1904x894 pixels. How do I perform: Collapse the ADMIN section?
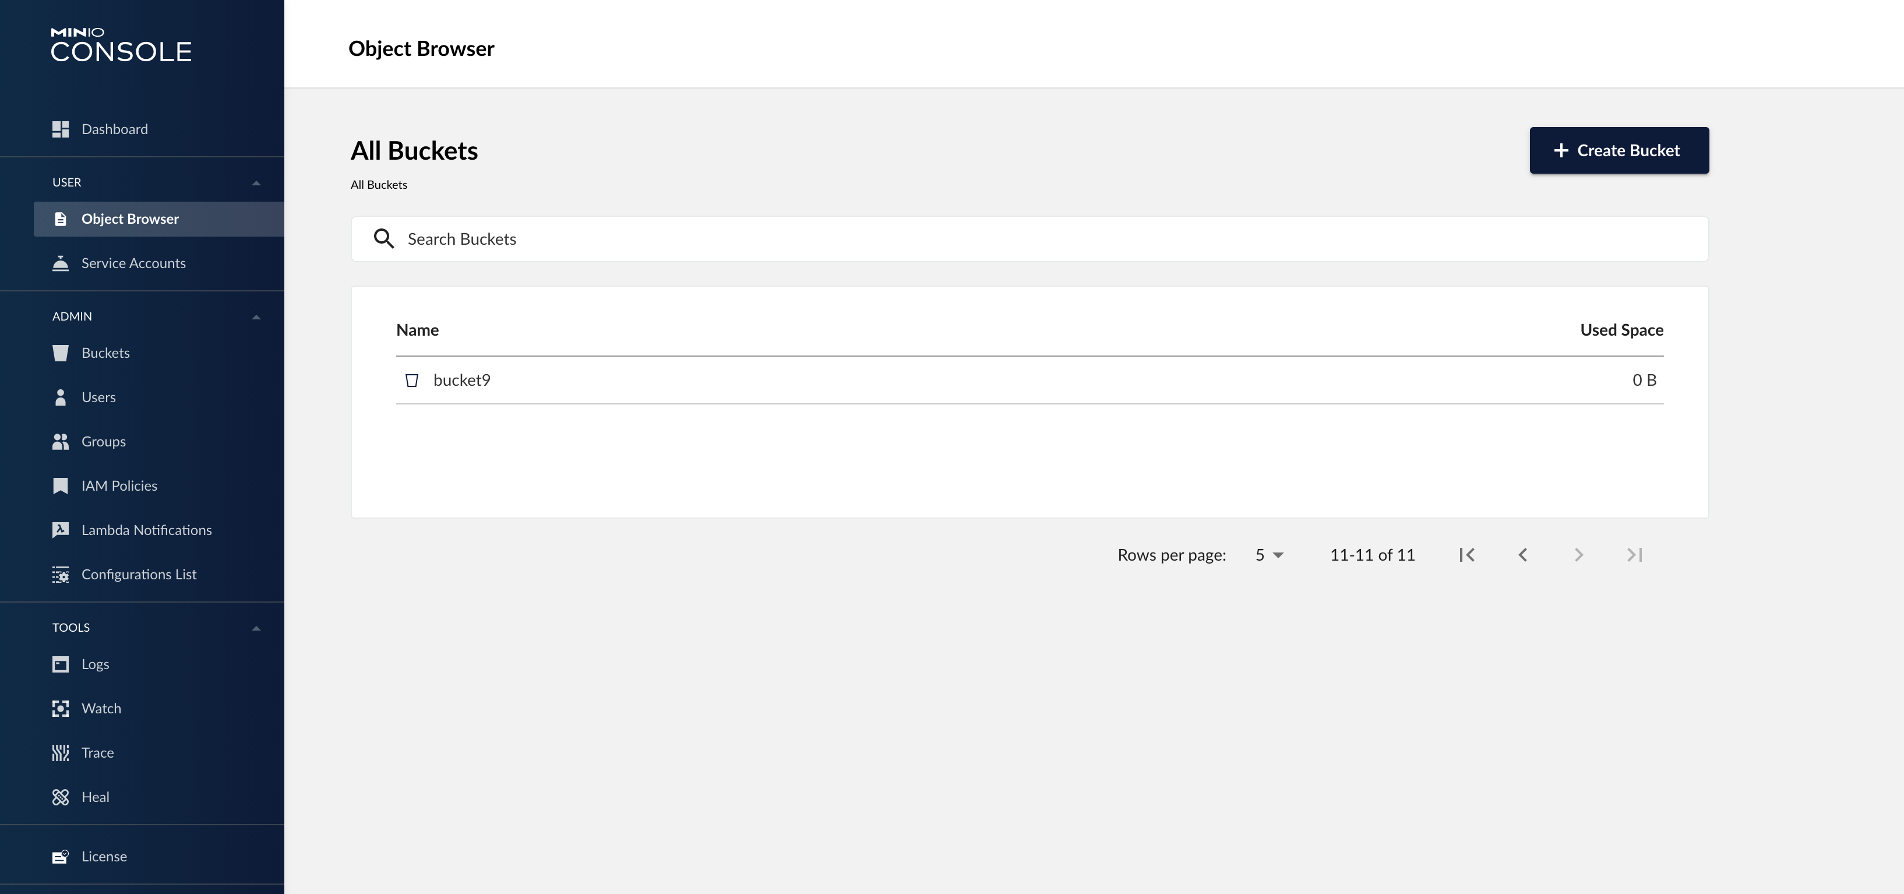pyautogui.click(x=256, y=316)
